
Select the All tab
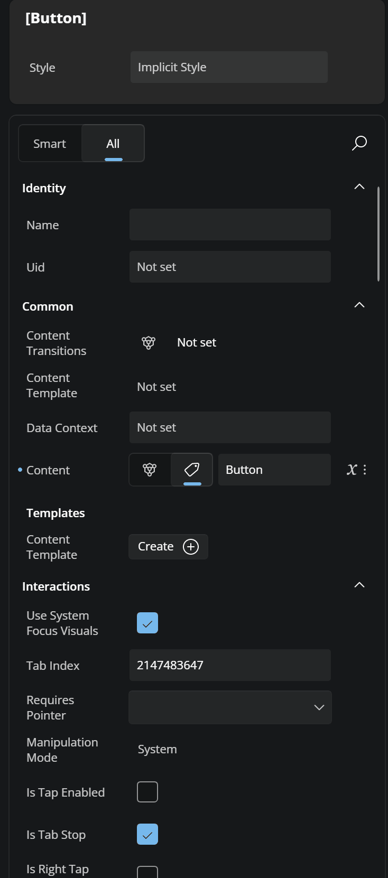point(113,143)
